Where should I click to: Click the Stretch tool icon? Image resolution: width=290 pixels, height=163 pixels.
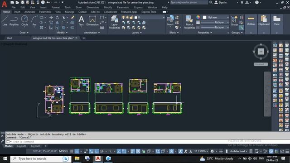(51, 28)
